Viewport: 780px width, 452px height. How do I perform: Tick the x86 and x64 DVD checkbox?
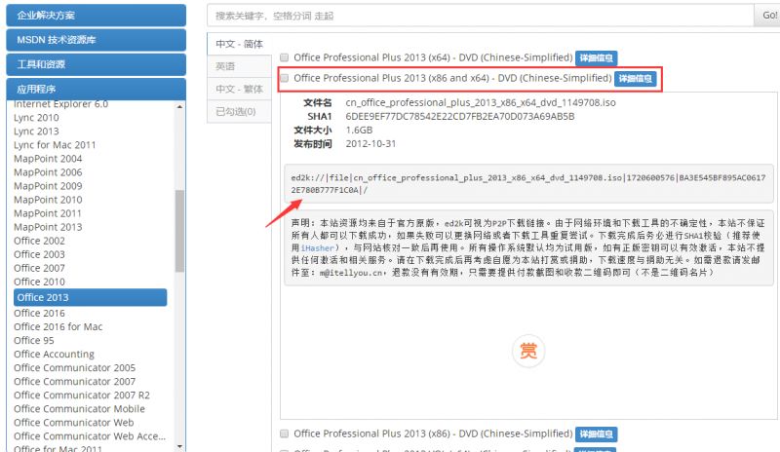click(284, 78)
